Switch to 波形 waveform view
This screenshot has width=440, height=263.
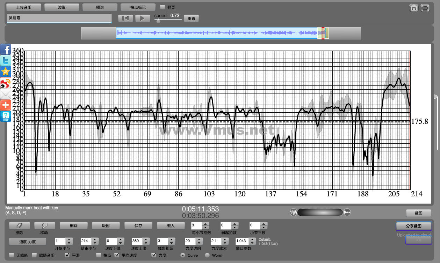62,7
